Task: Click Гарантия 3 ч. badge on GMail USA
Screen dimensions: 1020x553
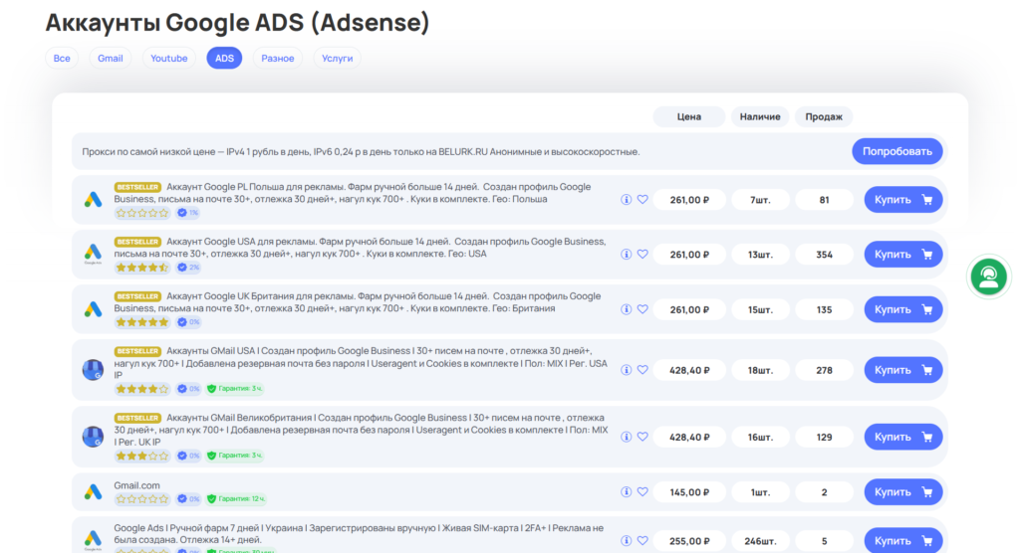Action: tap(235, 389)
